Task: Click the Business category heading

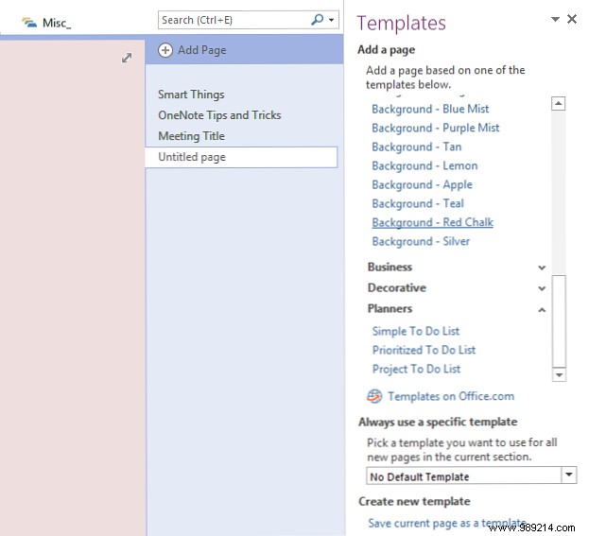Action: 390,268
